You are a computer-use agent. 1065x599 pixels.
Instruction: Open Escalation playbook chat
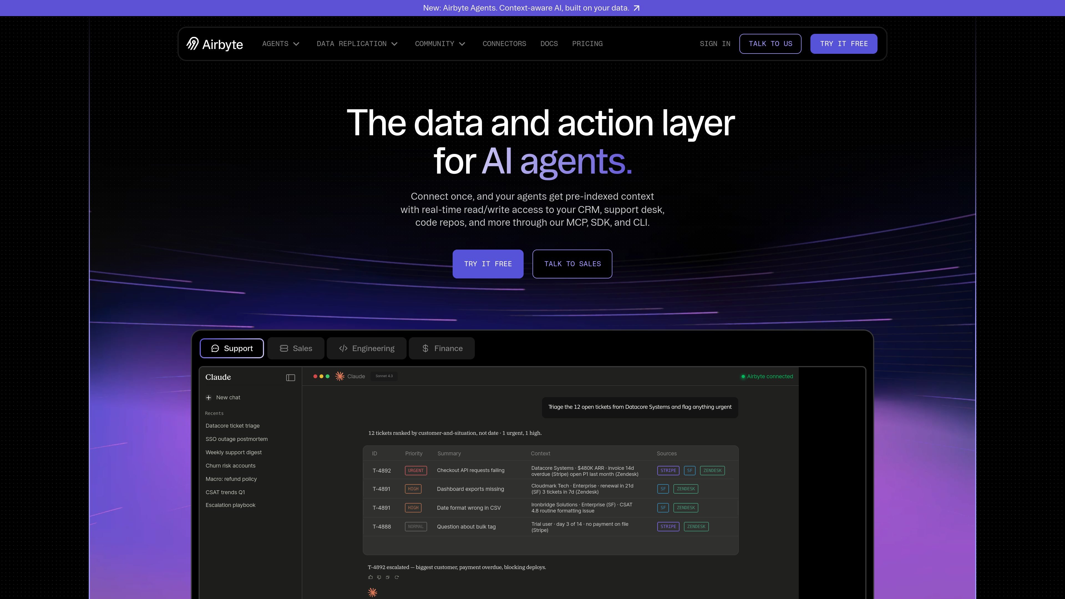coord(230,505)
